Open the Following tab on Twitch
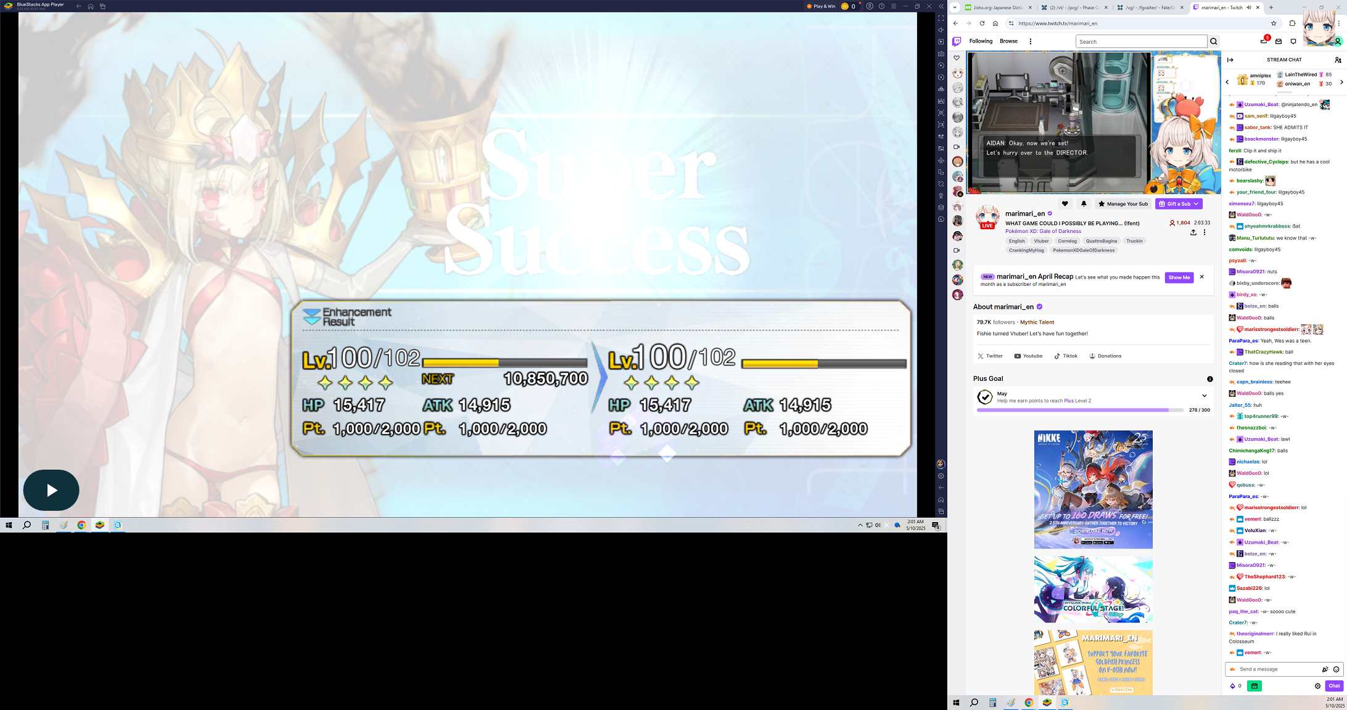The width and height of the screenshot is (1347, 710). click(x=981, y=41)
